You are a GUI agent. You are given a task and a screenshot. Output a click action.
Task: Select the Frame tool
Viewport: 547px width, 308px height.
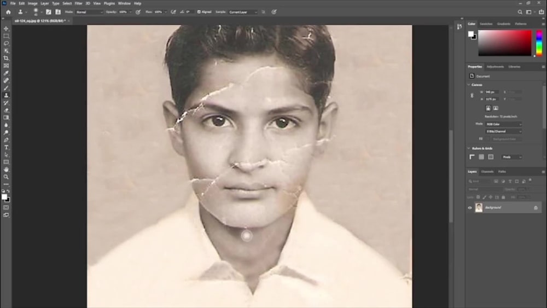click(x=6, y=66)
